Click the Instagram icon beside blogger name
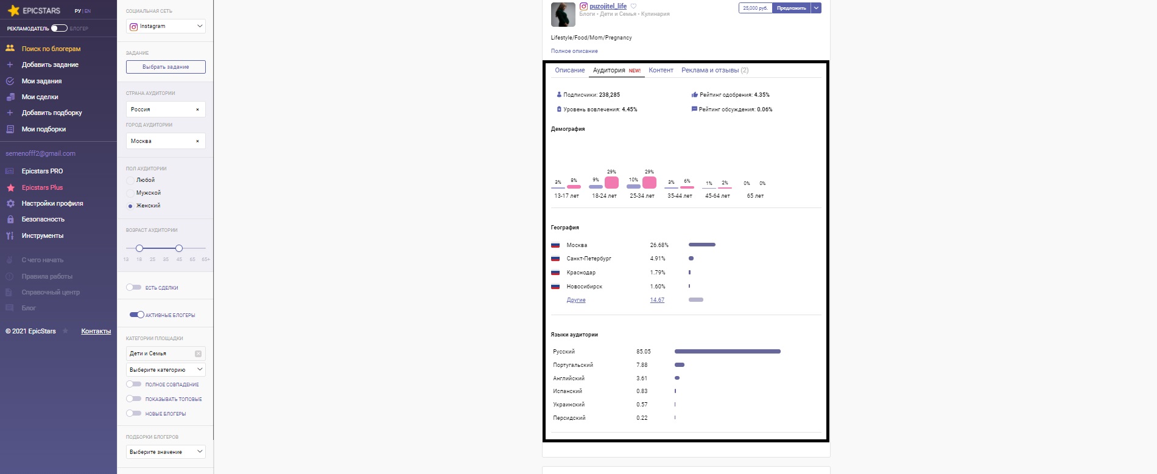The width and height of the screenshot is (1157, 474). [583, 6]
